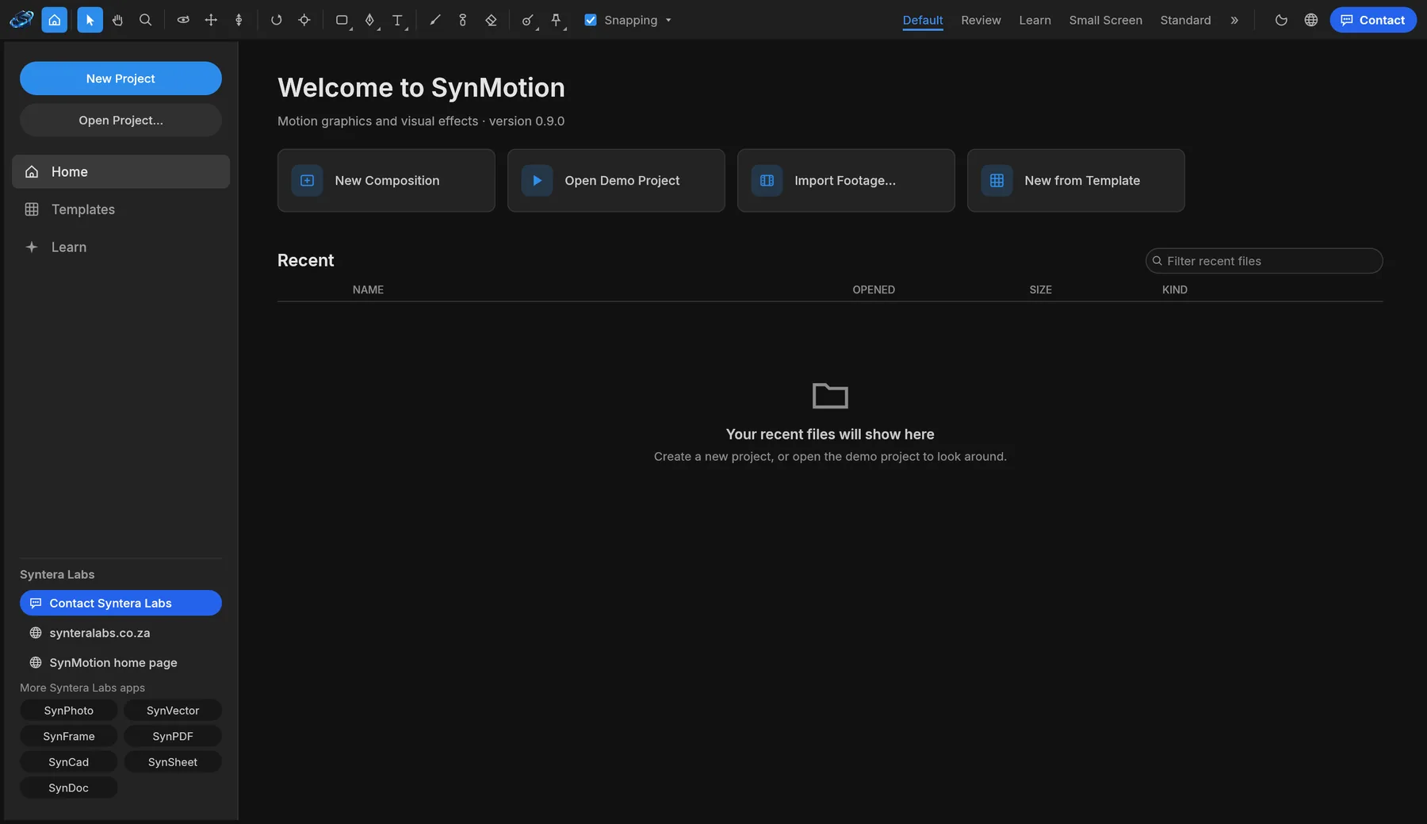Click the New from Template card
1427x824 pixels.
coord(1076,180)
